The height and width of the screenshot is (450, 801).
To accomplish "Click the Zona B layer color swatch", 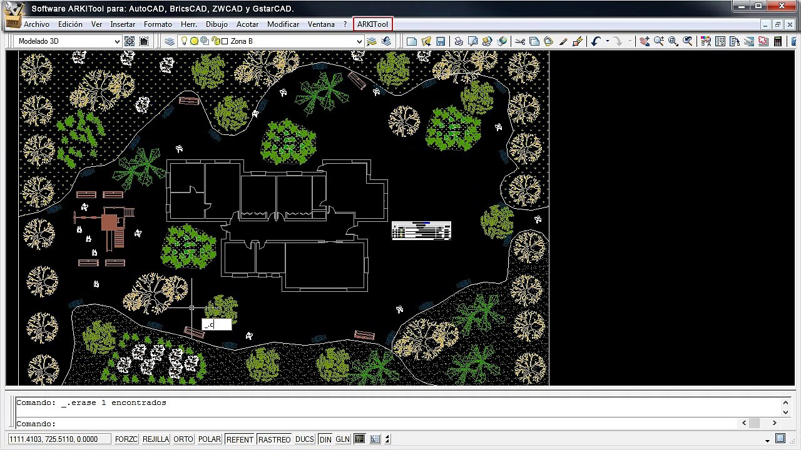I will (225, 41).
